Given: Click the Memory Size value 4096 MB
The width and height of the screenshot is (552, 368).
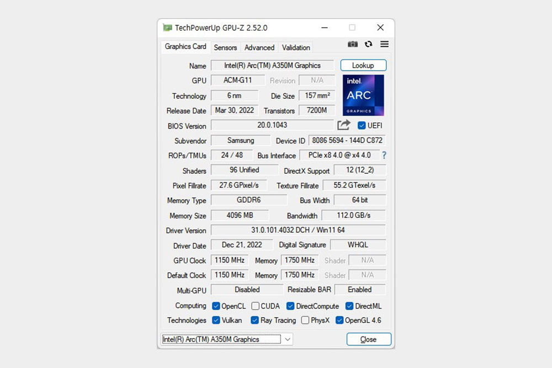Looking at the screenshot, I should click(x=240, y=215).
